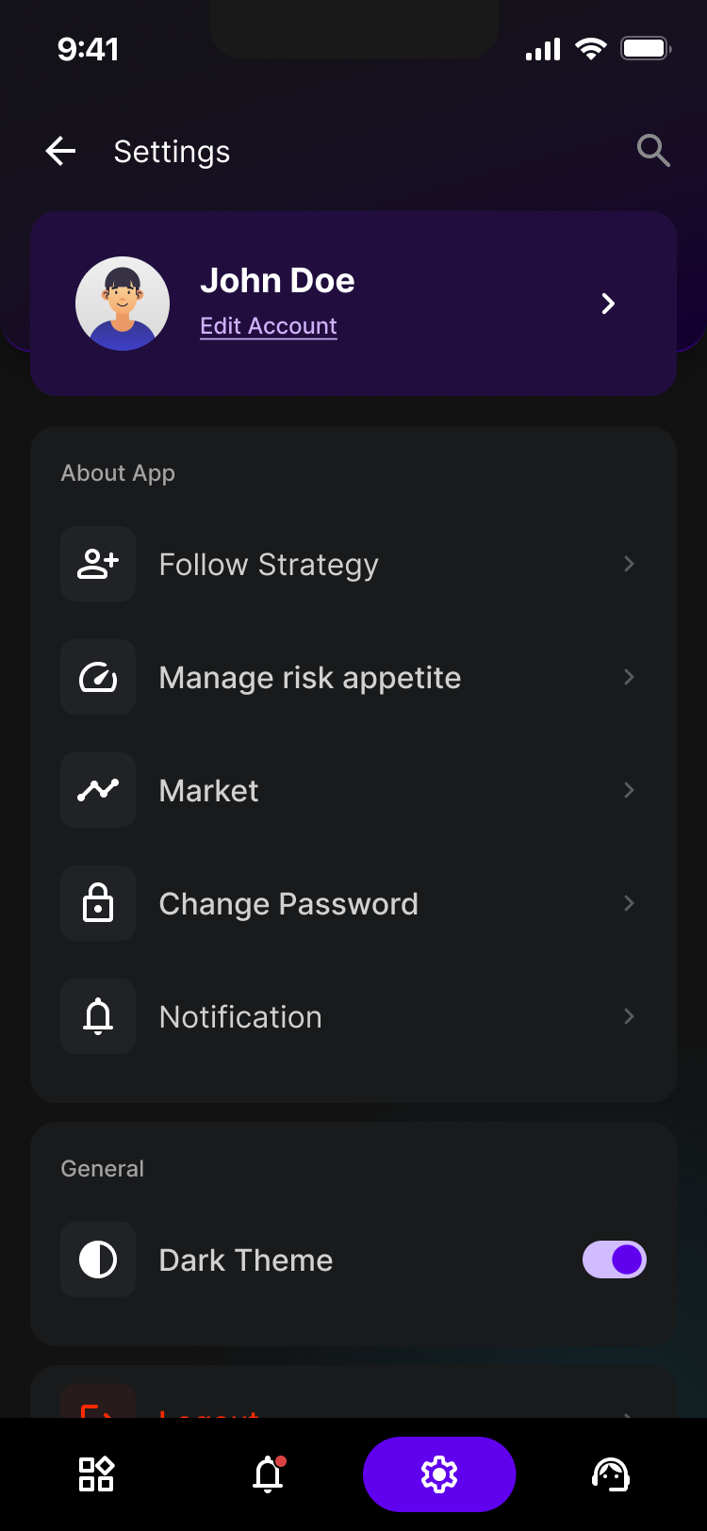Select the settings gear tab in bottom bar
The width and height of the screenshot is (707, 1531).
[x=439, y=1474]
